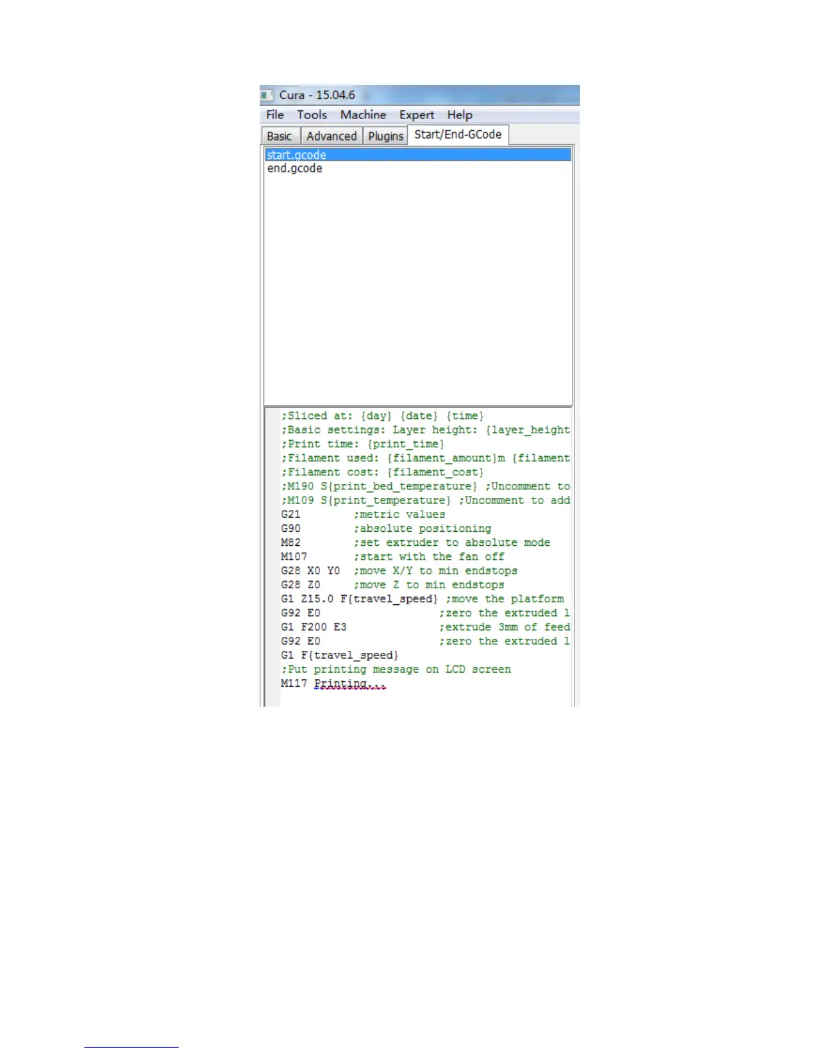Screen dimensions: 813x1053
Task: Click the ';Sliced at: {day} {date} {time}' line
Action: (383, 416)
